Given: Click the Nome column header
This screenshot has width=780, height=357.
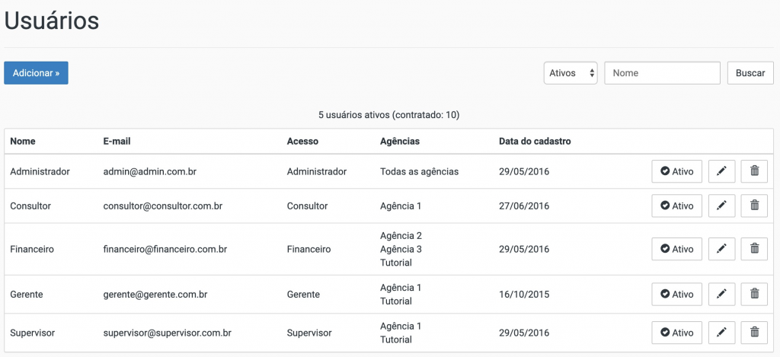Looking at the screenshot, I should (x=23, y=142).
